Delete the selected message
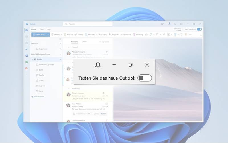This screenshot has width=228, height=143. tap(56, 35)
